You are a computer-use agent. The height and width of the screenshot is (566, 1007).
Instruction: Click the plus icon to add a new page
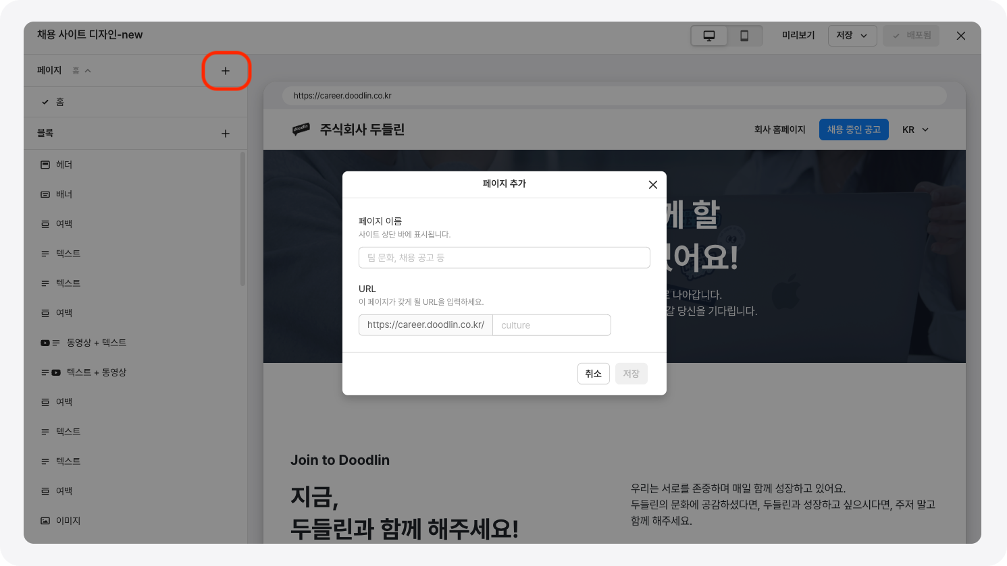coord(226,70)
